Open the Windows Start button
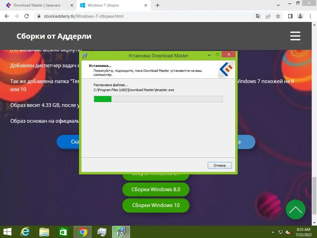The image size is (317, 238). pyautogui.click(x=7, y=232)
